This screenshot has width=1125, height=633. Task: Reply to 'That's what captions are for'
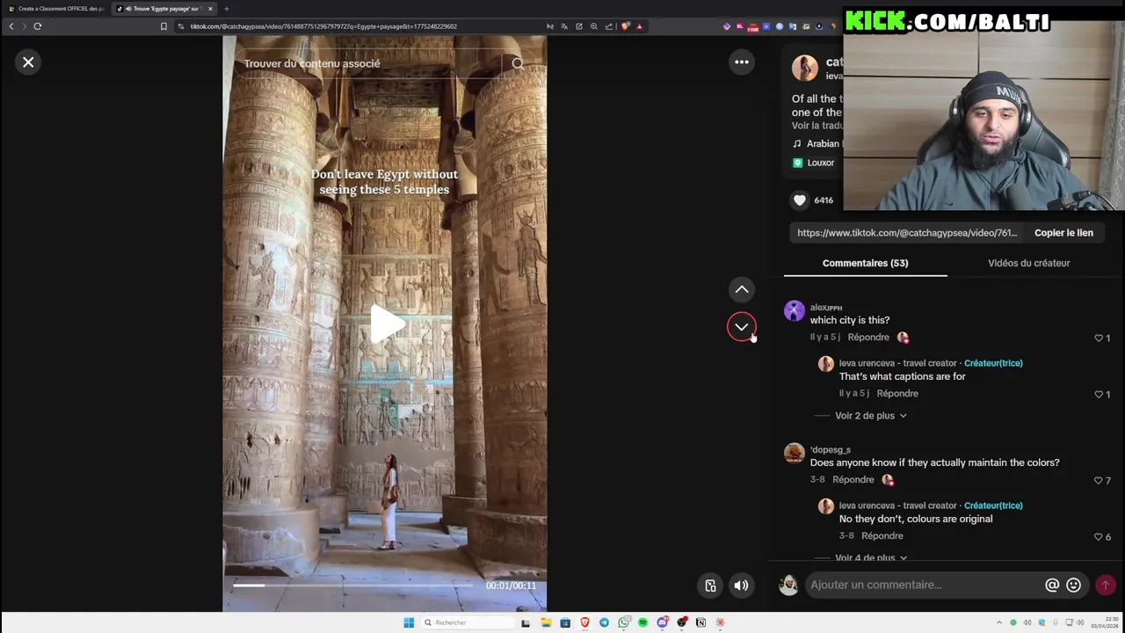click(897, 394)
